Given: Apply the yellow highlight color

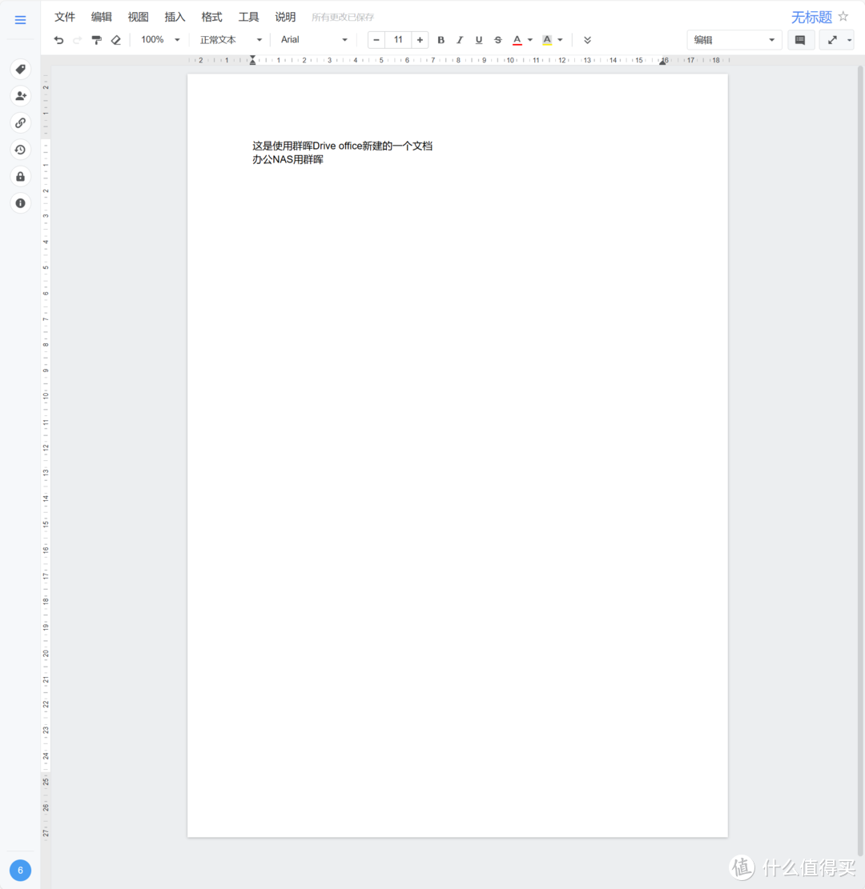Looking at the screenshot, I should (547, 40).
